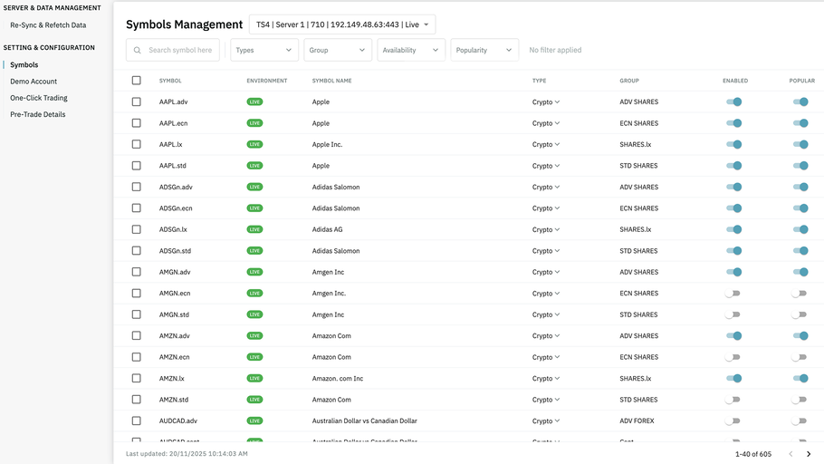
Task: Click Australian Dollar vs Canadian Dollar name
Action: [364, 420]
